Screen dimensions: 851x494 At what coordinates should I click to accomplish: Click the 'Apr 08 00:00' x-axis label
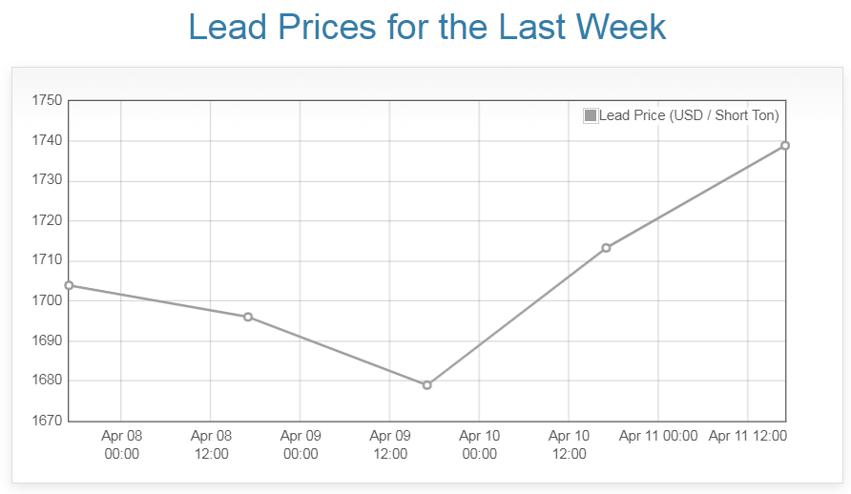[x=121, y=444]
